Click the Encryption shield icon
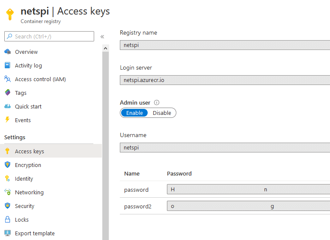330x240 pixels. [7, 165]
